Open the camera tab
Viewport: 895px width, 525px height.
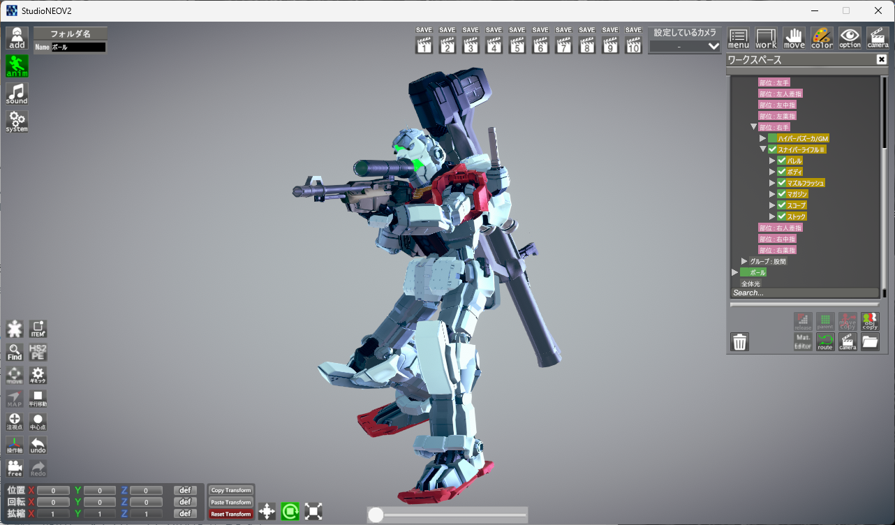878,38
